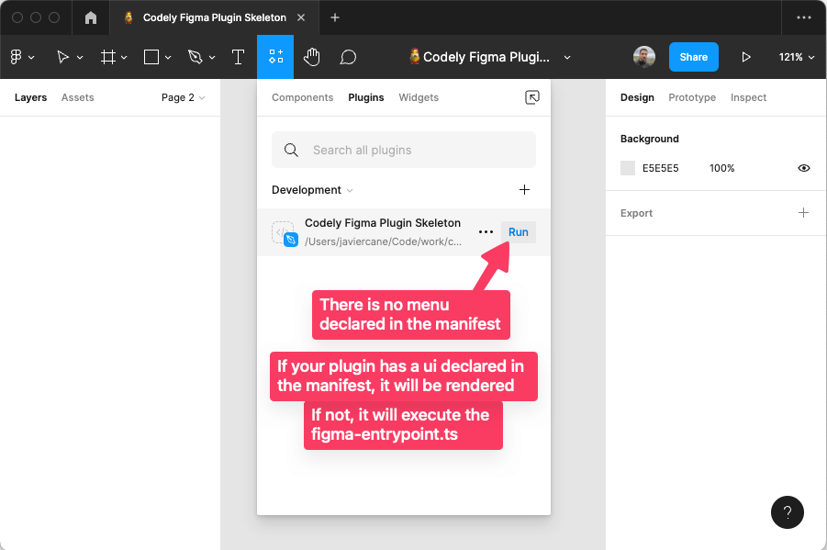Viewport: 827px width, 550px height.
Task: Select the Hand tool
Action: [x=312, y=57]
